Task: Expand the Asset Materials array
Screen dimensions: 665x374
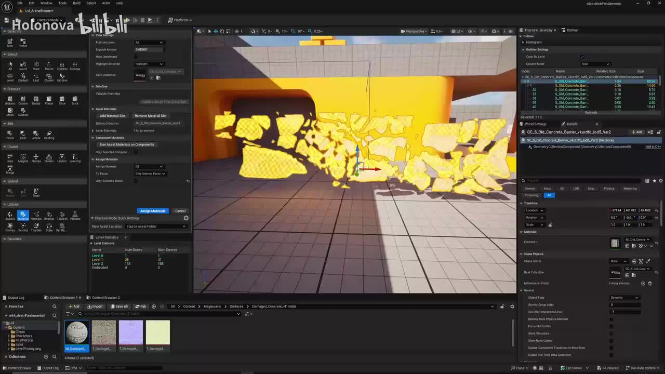Action: click(94, 130)
